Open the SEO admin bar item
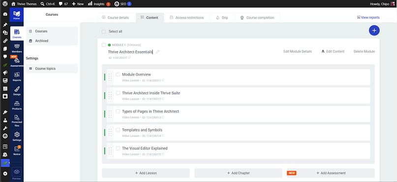Screen dimensions: 397x182 coord(123,4)
